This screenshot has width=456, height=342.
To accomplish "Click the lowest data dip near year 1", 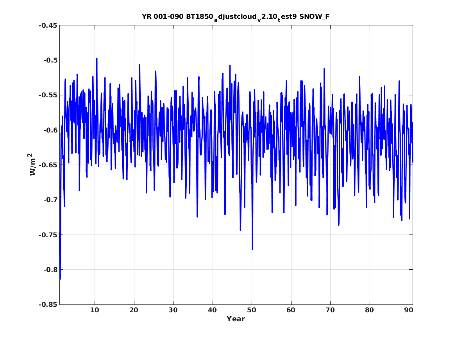I will click(x=60, y=279).
